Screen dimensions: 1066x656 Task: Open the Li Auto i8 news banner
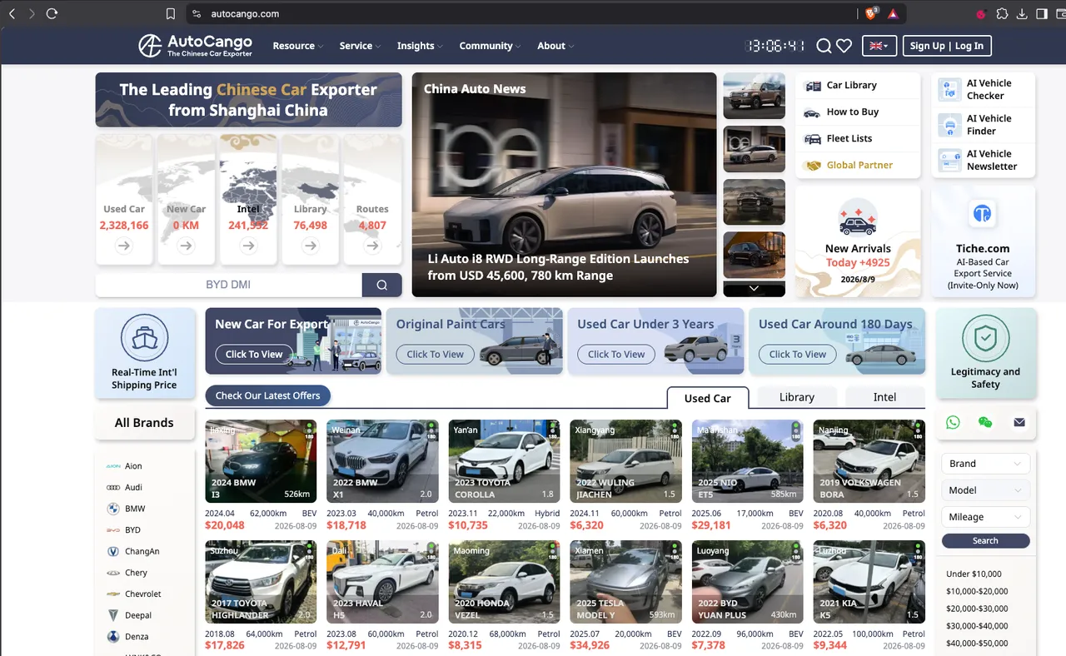coord(564,185)
